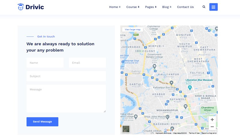This screenshot has height=139, width=240.
Task: Open the blue hamburger menu button
Action: 213,7
